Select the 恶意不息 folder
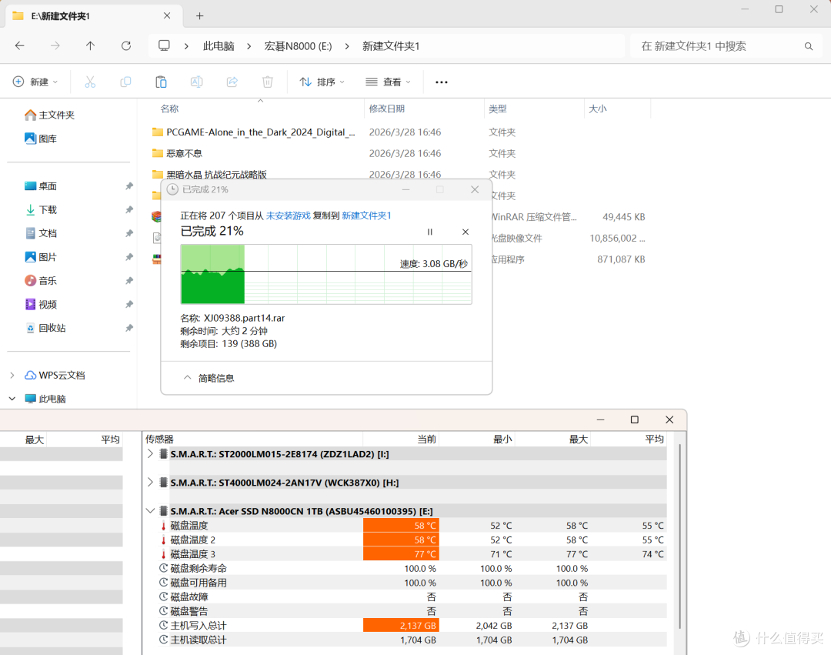The height and width of the screenshot is (655, 831). (184, 153)
